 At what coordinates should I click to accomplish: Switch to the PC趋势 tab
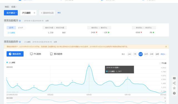[x=35, y=54]
